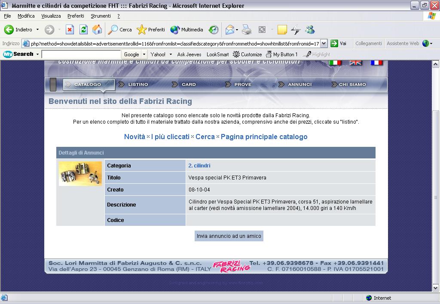The height and width of the screenshot is (304, 440).
Task: Stop page loading with red X icon
Action: [x=70, y=30]
